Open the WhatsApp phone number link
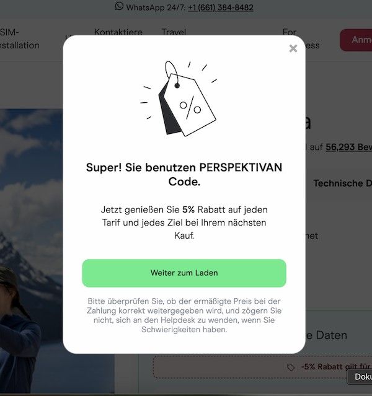The height and width of the screenshot is (396, 372). pos(221,7)
